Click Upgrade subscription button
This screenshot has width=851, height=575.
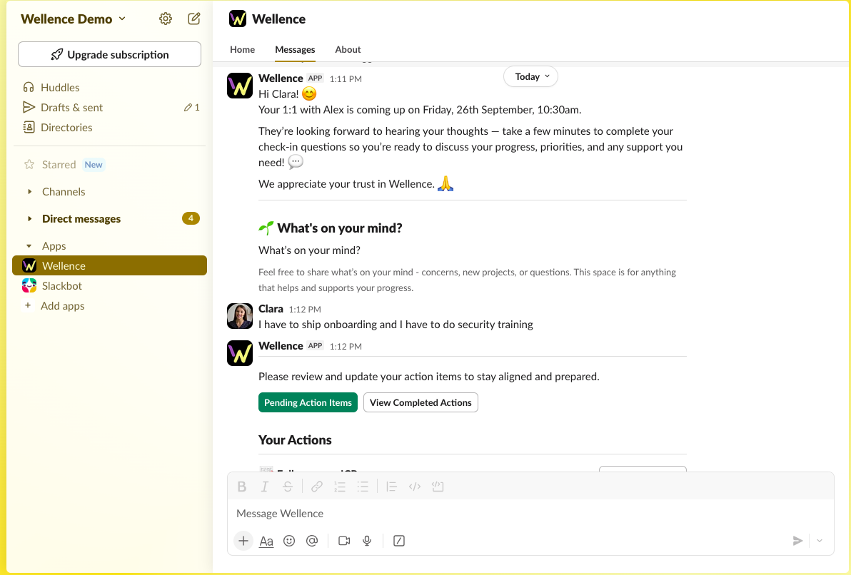[x=110, y=54]
